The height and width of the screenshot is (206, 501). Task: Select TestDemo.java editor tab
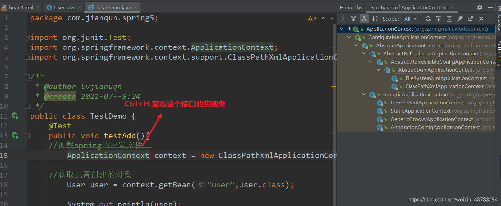pyautogui.click(x=113, y=7)
